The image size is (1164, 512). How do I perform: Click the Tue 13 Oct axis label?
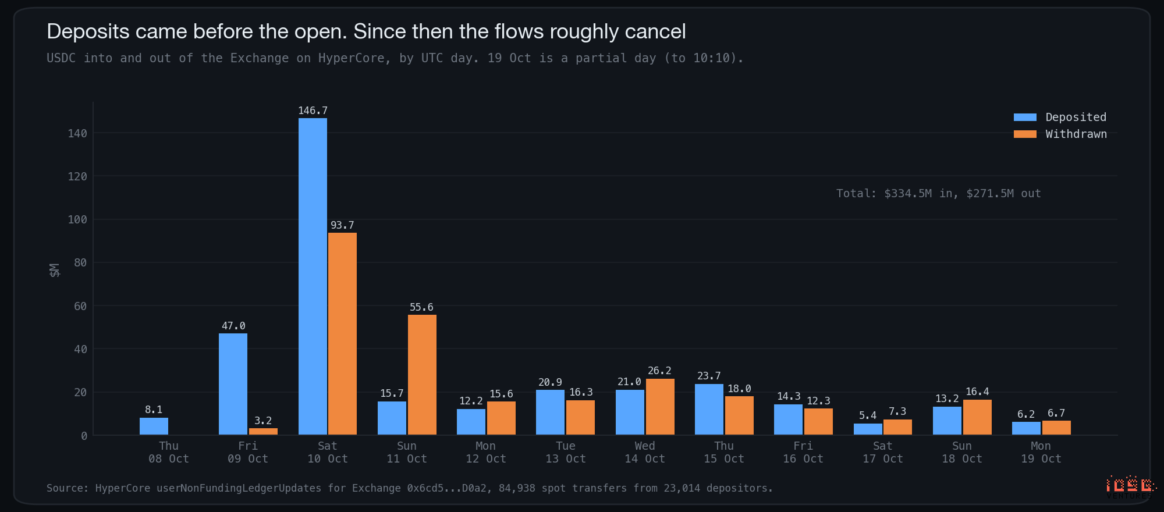tap(565, 452)
